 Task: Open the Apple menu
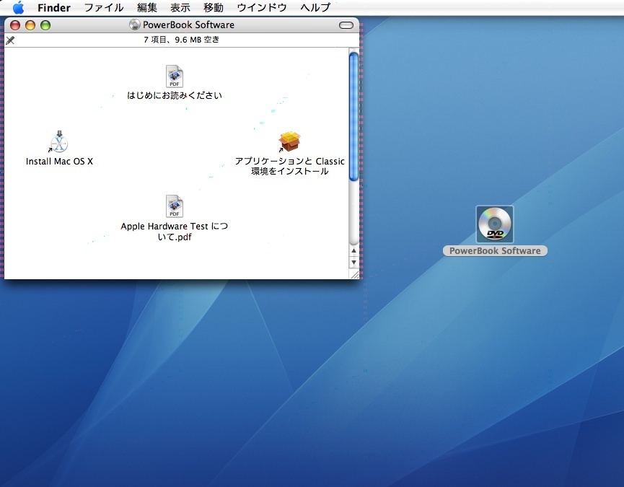(x=18, y=7)
